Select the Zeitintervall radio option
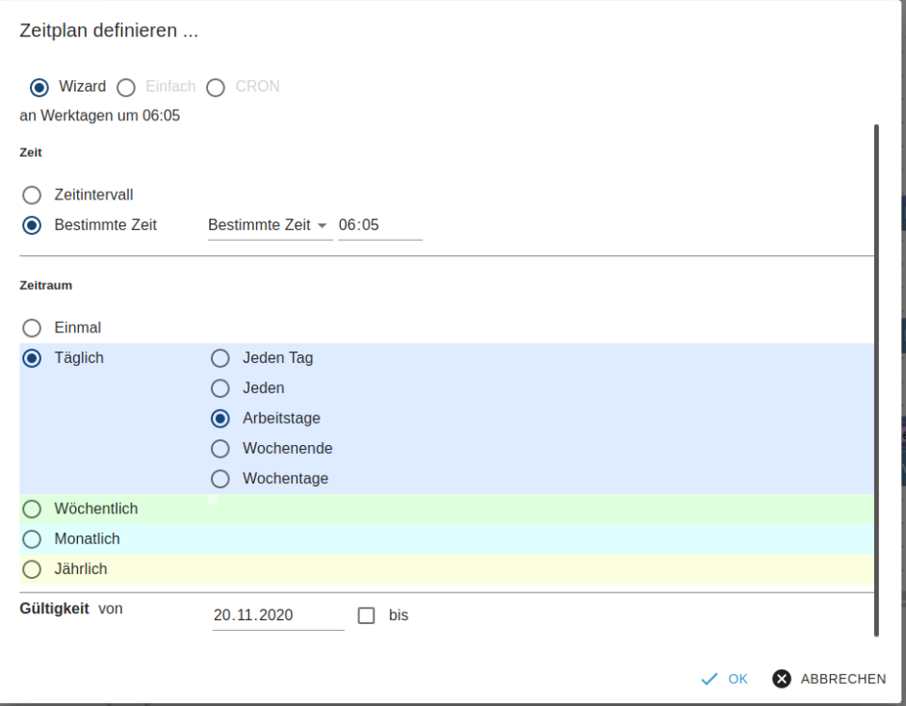Image resolution: width=906 pixels, height=706 pixels. 32,195
